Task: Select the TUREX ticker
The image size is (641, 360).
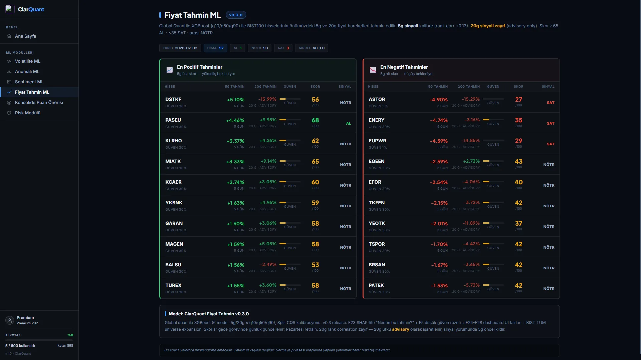Action: coord(173,285)
